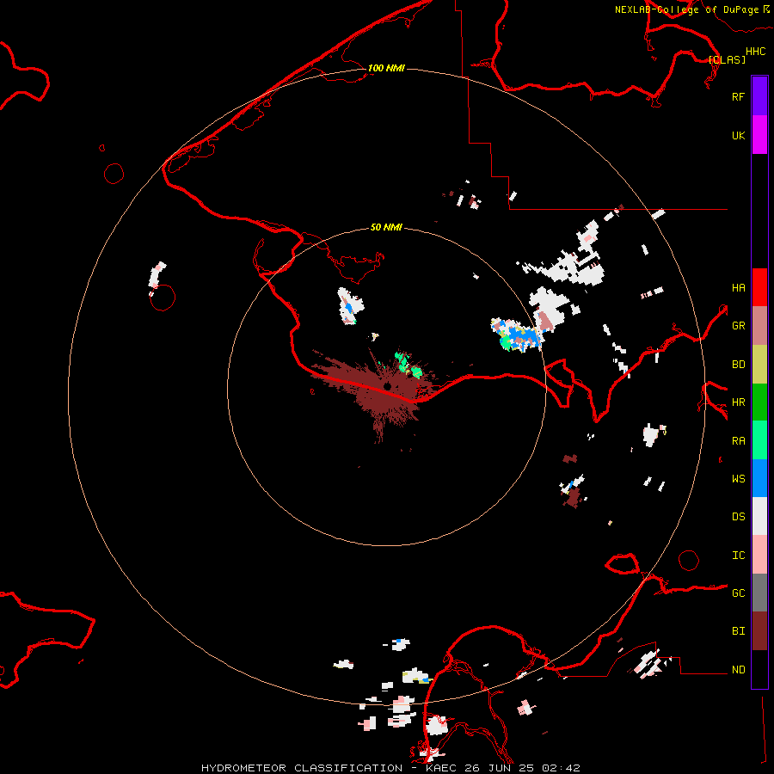
Task: Click the [CLAS] label
Action: point(727,59)
